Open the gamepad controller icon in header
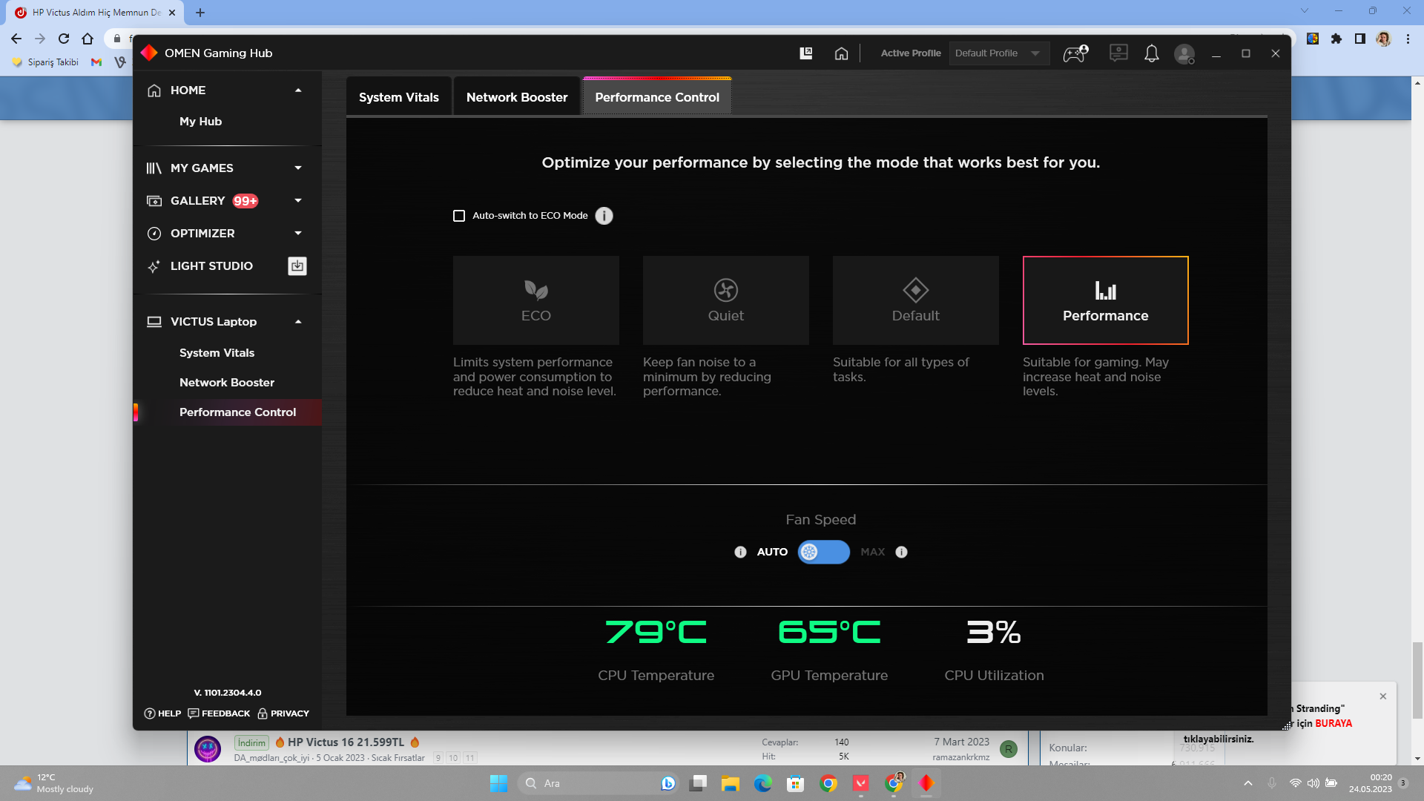1424x801 pixels. click(x=1075, y=53)
